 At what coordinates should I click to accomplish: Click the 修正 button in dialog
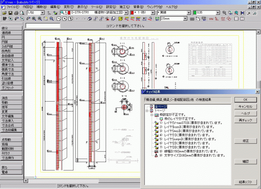(x=246, y=141)
